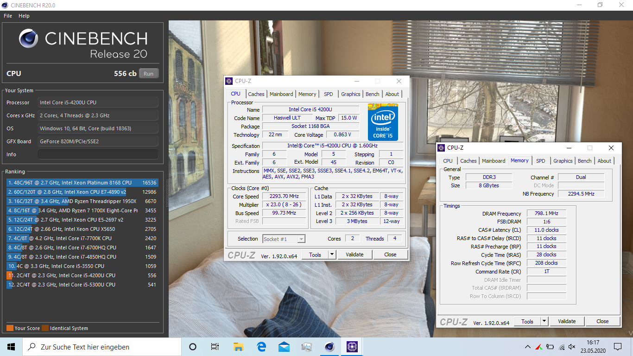Click Tools button in CPU-Z CPU window

(x=315, y=254)
